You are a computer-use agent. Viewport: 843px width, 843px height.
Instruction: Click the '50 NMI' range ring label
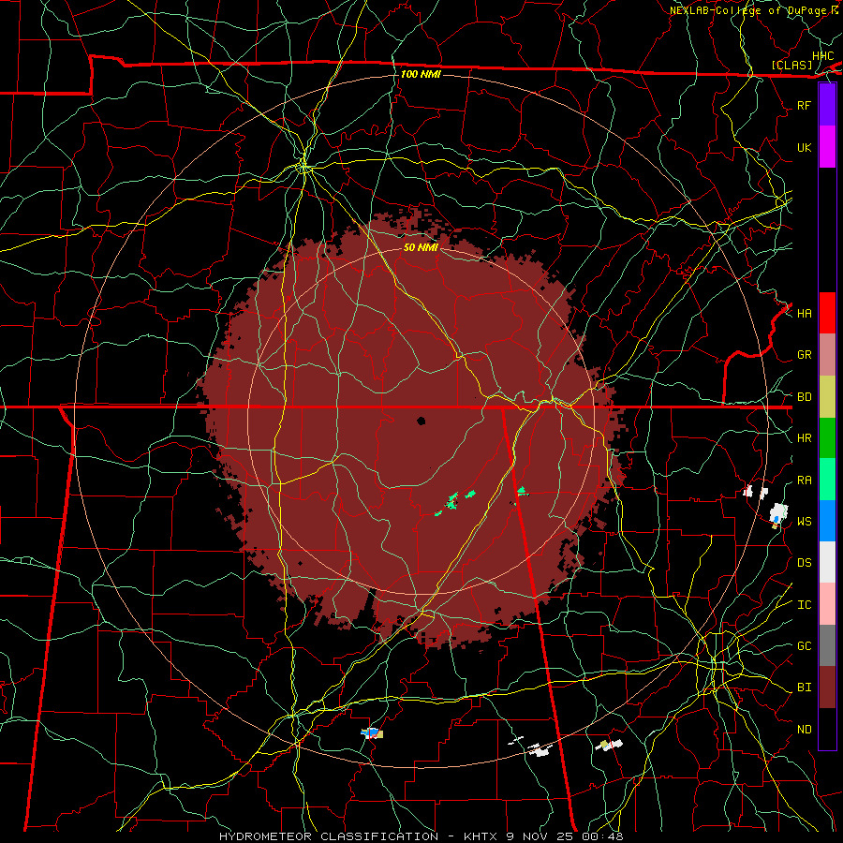pyautogui.click(x=421, y=247)
